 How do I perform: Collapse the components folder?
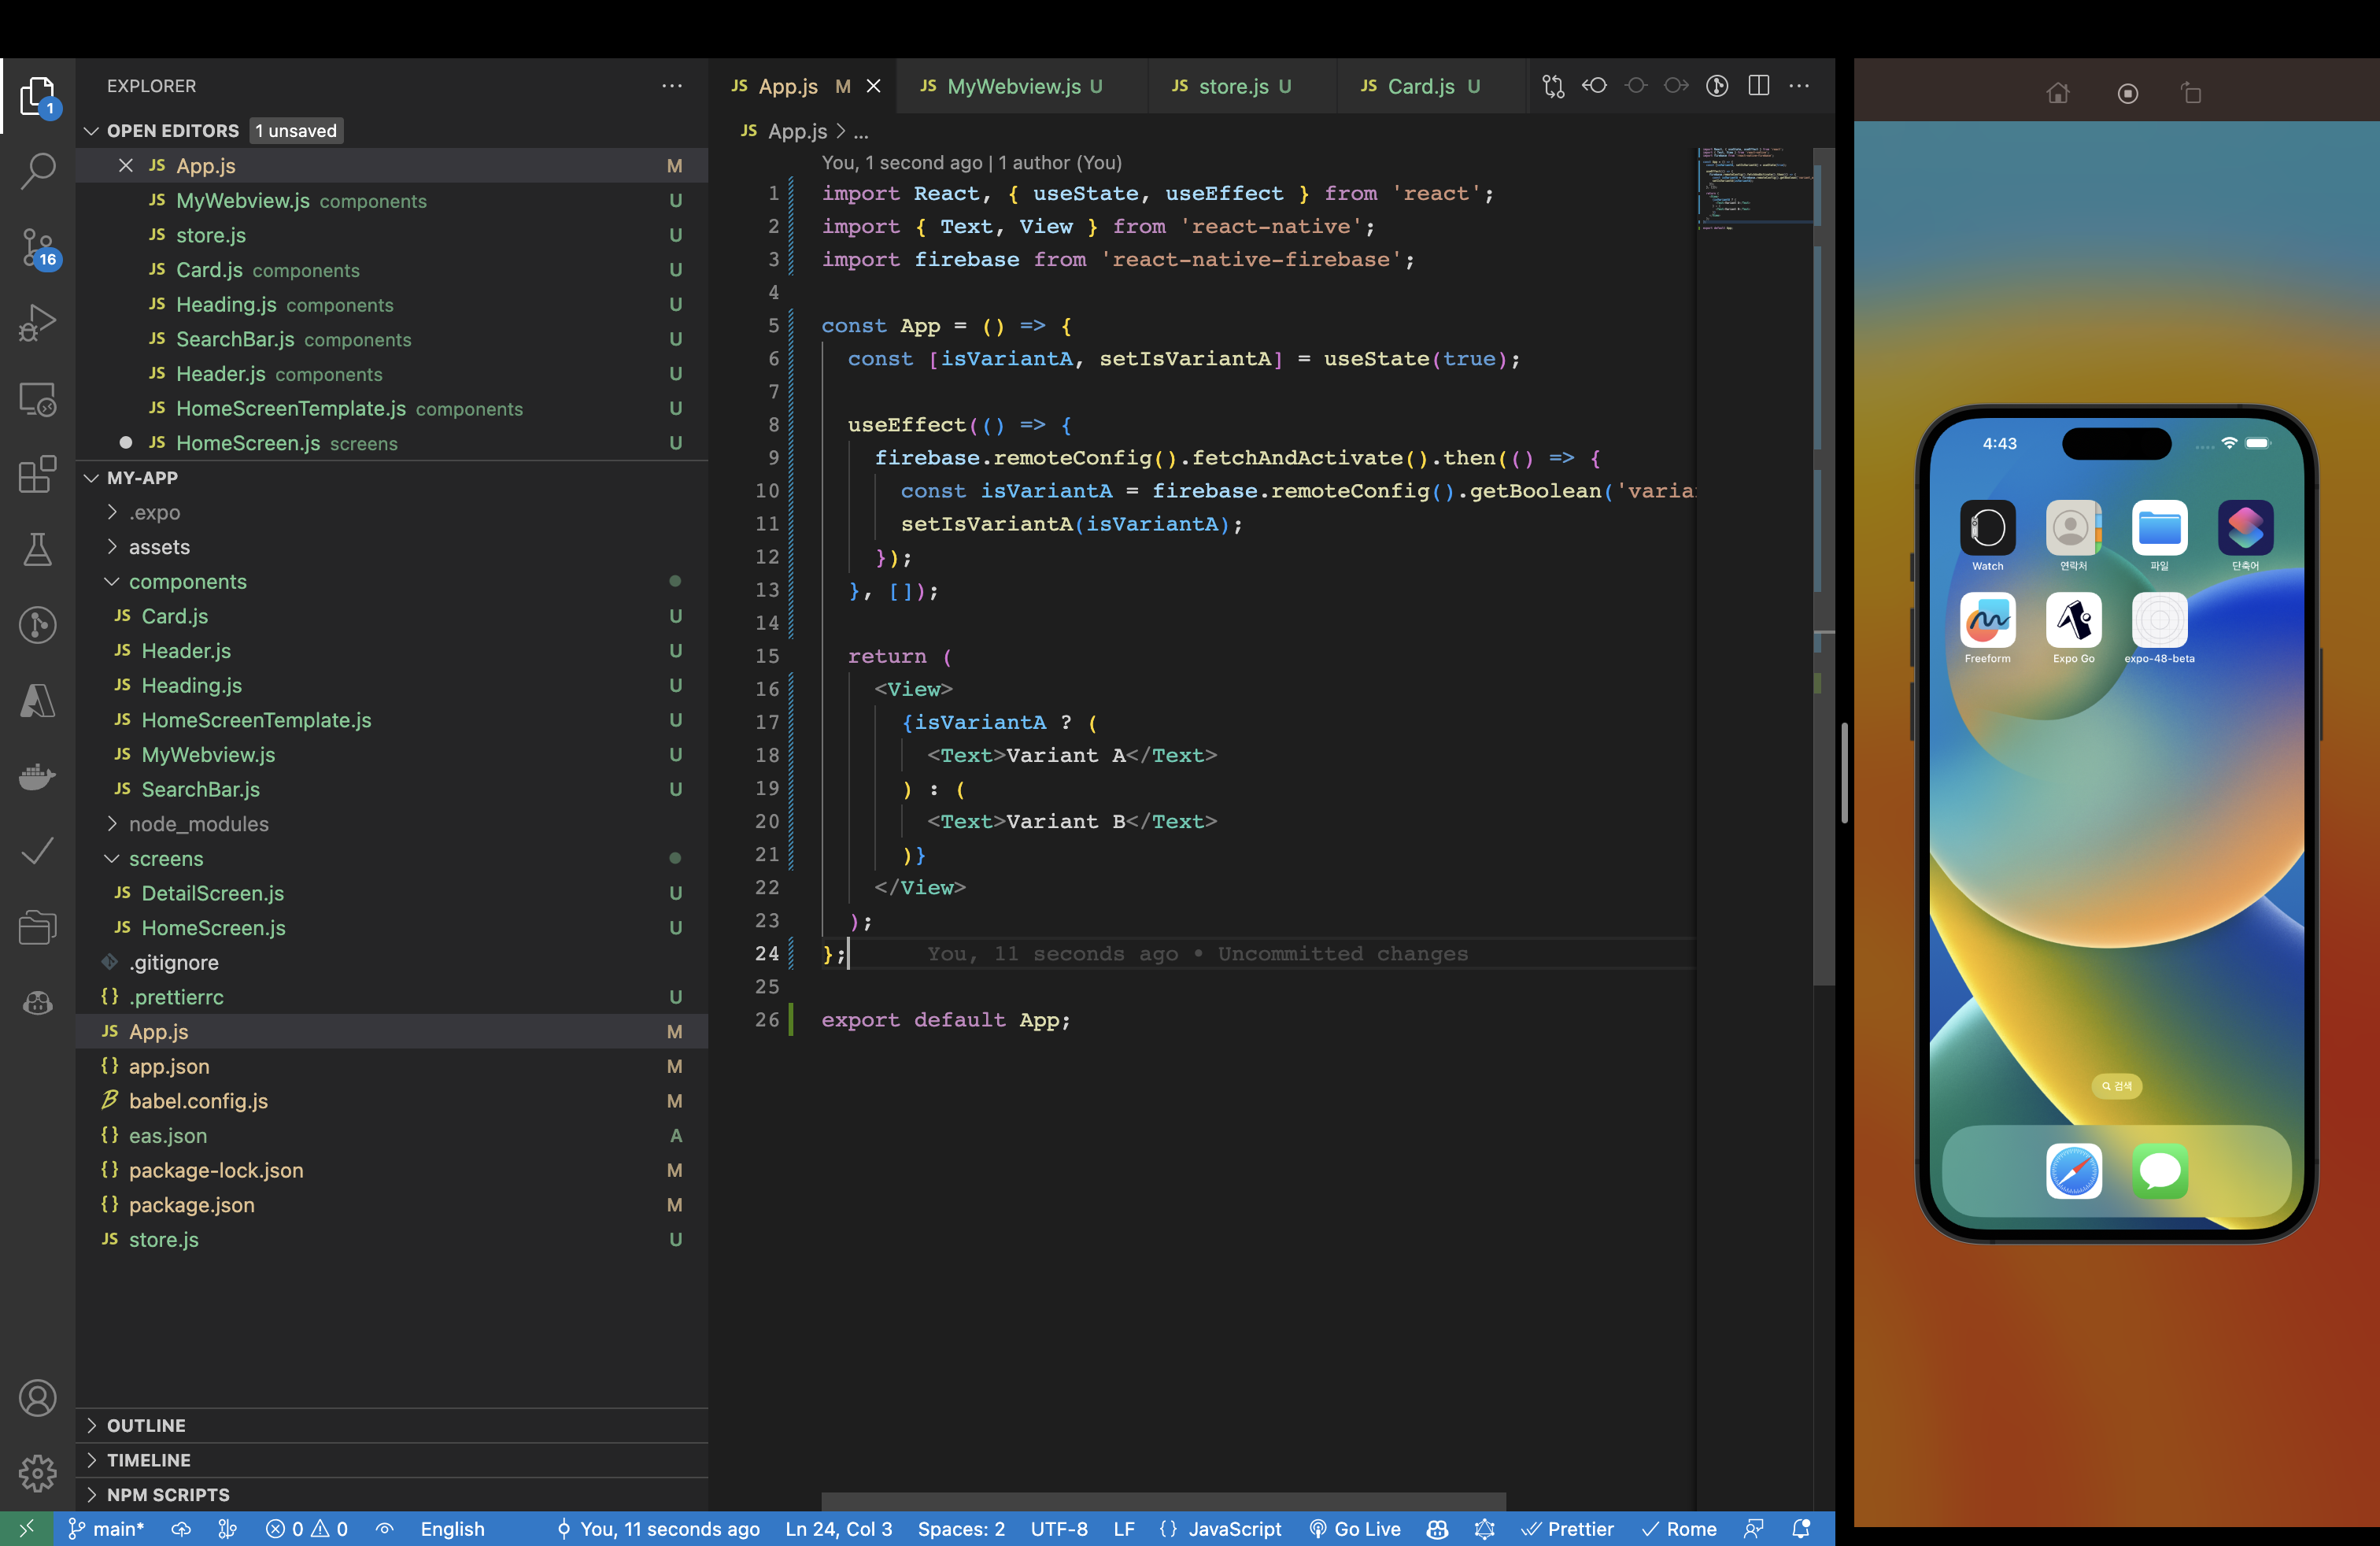[187, 581]
